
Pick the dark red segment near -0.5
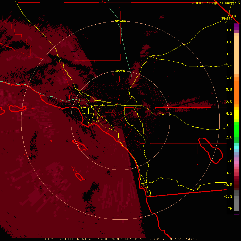tap(236, 184)
